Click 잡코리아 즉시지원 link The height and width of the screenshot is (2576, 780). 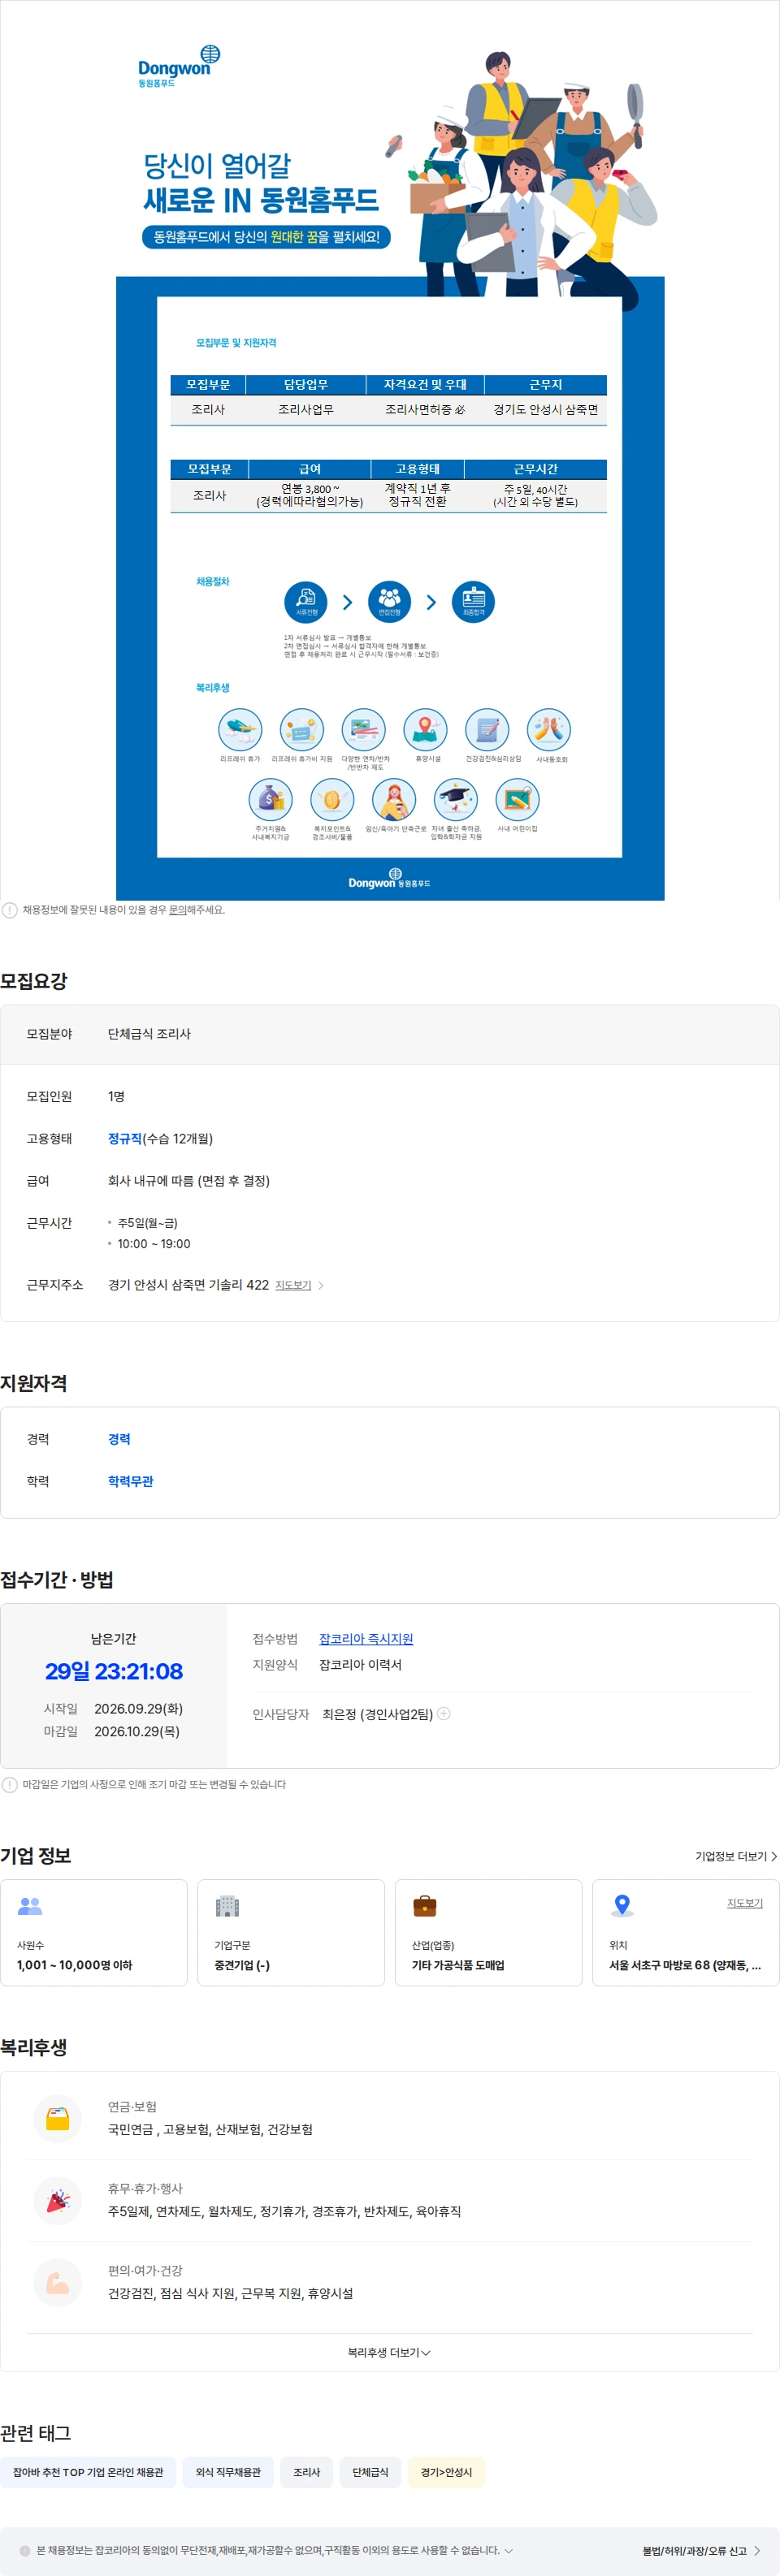[x=366, y=1639]
